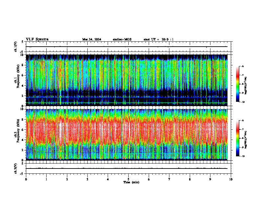Click the "VLF Spectra" title text
This screenshot has width=260, height=201.
point(37,39)
